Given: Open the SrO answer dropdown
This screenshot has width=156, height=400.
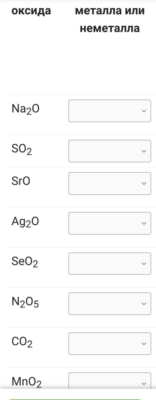Looking at the screenshot, I should [110, 183].
